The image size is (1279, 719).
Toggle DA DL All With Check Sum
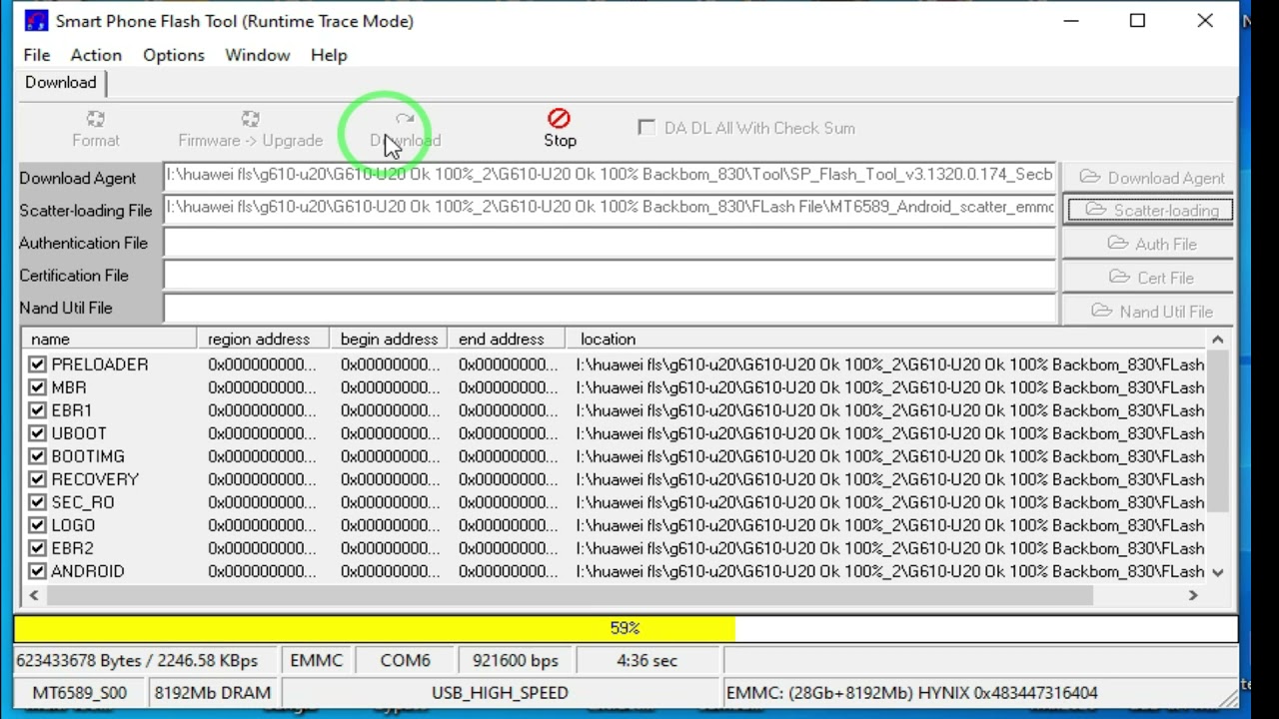646,128
